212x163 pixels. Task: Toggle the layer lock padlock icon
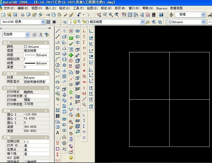pos(84,22)
